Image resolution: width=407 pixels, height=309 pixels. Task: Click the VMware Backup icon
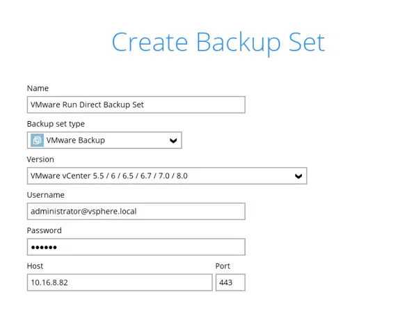(37, 140)
